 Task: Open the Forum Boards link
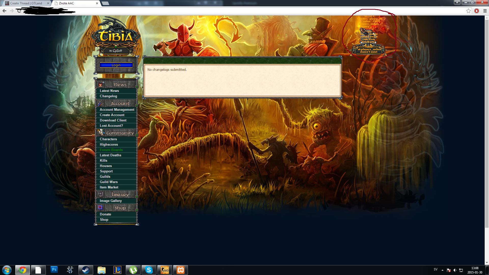point(111,150)
